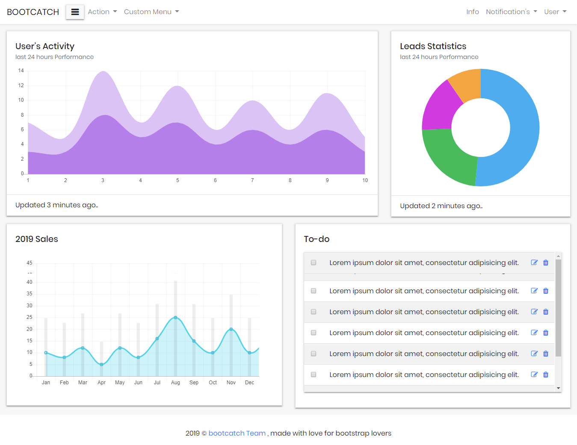The height and width of the screenshot is (445, 577).
Task: Click "Updated 2 minutes ago.." footer text
Action: click(441, 206)
